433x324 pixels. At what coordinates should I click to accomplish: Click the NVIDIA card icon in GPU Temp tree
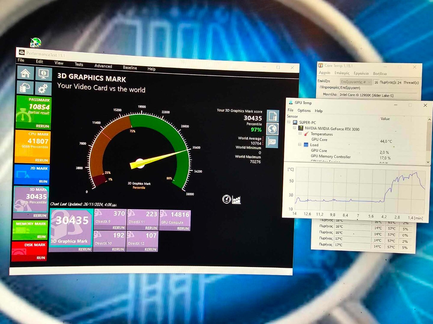pos(300,128)
